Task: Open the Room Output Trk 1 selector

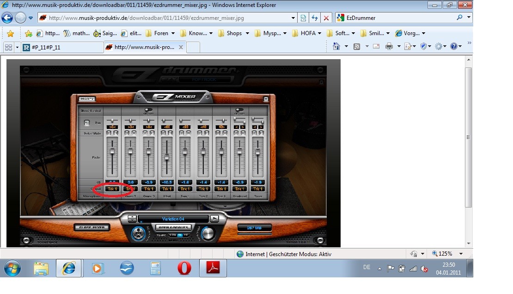Action: coord(258,189)
